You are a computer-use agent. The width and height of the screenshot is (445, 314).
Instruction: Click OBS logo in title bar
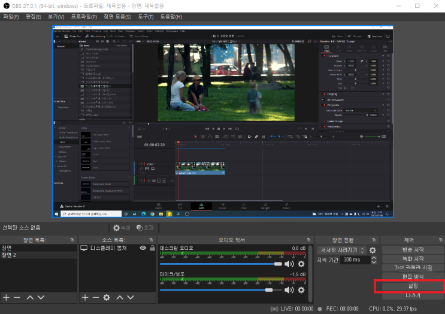point(6,5)
